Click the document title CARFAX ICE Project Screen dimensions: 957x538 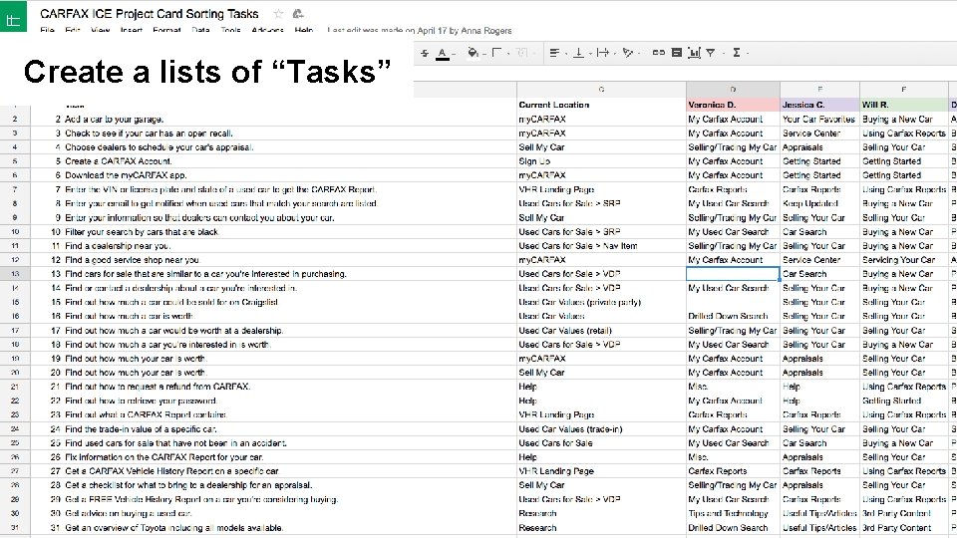click(149, 13)
